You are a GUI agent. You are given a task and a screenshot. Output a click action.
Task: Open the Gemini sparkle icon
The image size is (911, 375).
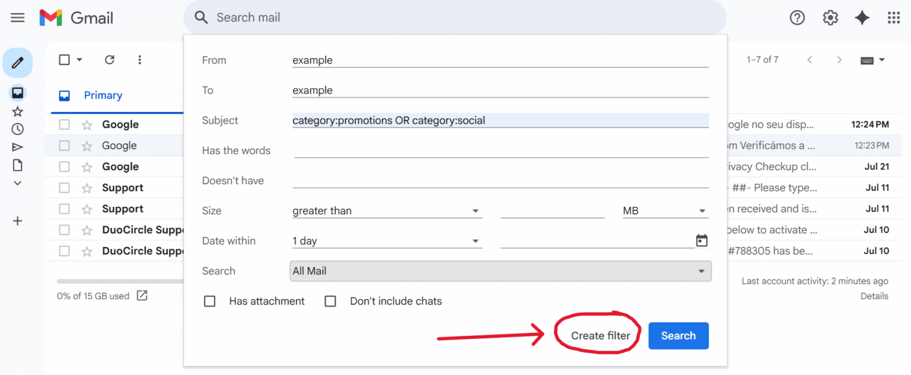pos(862,18)
